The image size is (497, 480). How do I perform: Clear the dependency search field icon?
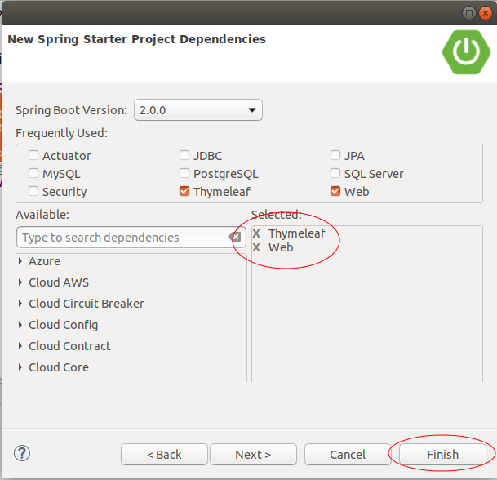235,237
